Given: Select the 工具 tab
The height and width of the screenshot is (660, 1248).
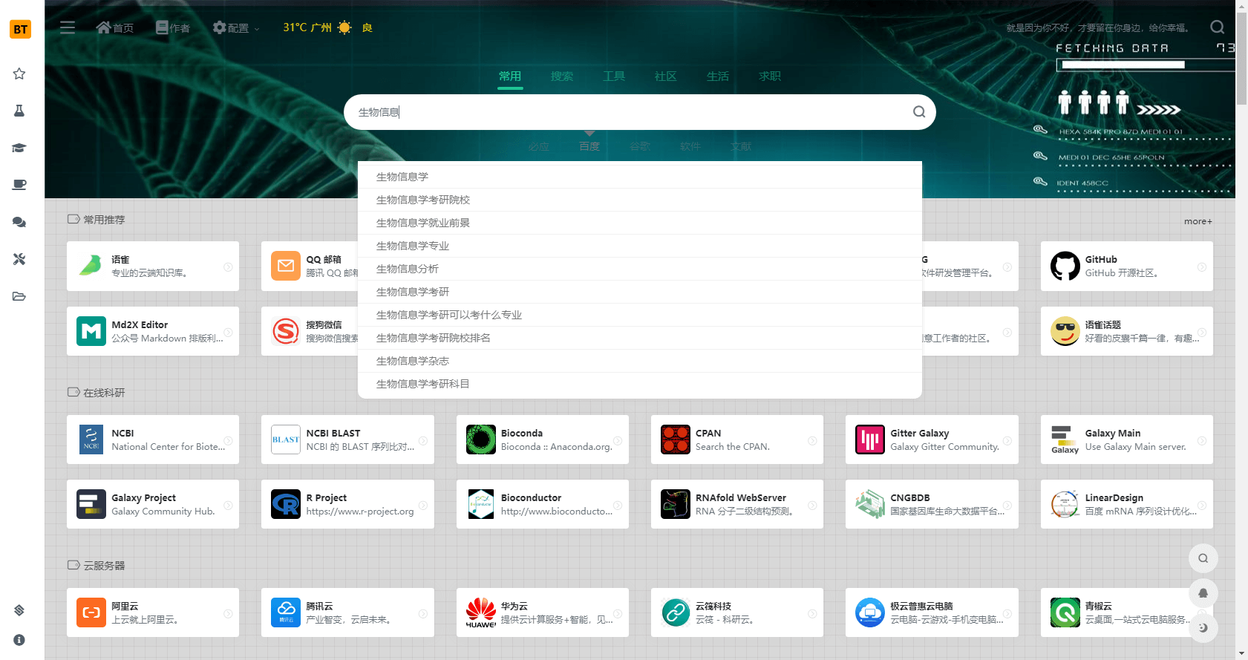Looking at the screenshot, I should pos(614,76).
